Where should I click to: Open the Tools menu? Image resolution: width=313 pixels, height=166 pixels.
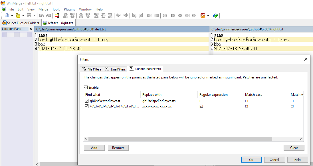pos(56,9)
